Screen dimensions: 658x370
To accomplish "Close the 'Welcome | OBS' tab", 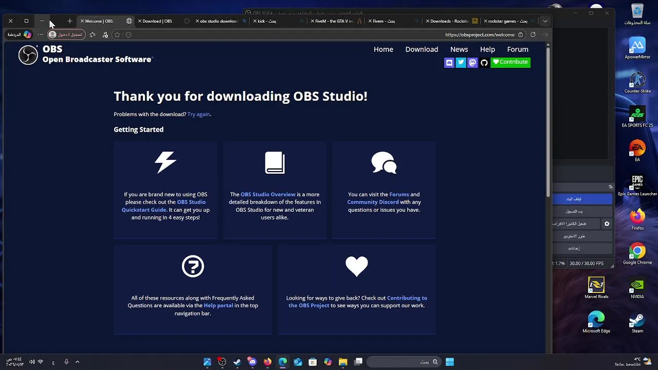I will click(82, 21).
